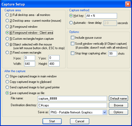Click the File name input field
This screenshot has height=126, width=132.
(72, 99)
